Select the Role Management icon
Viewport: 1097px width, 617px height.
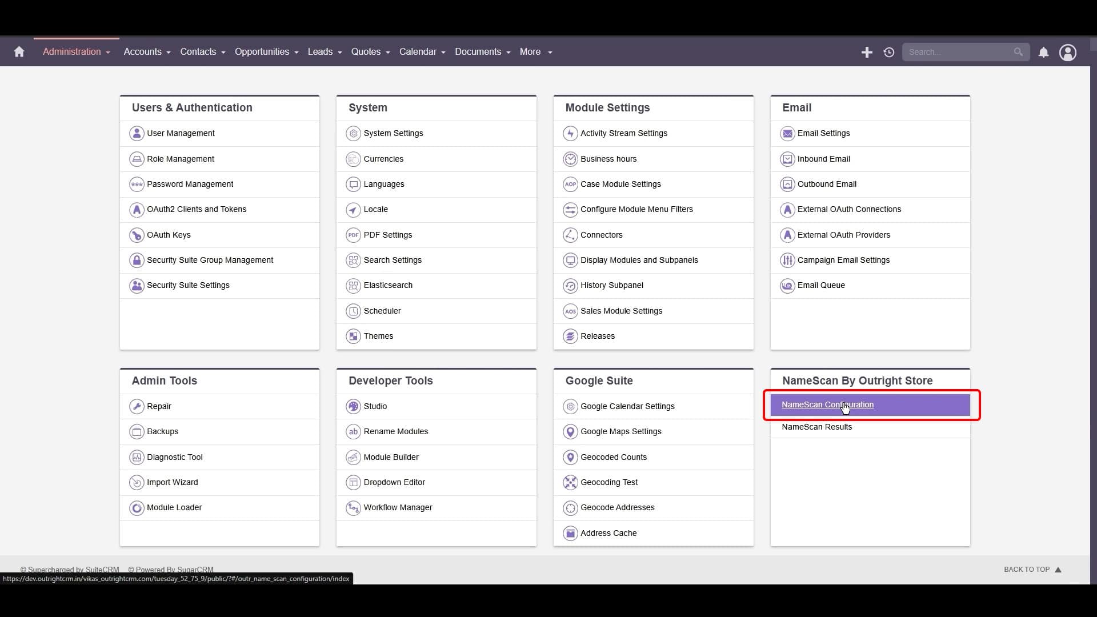[x=137, y=159]
